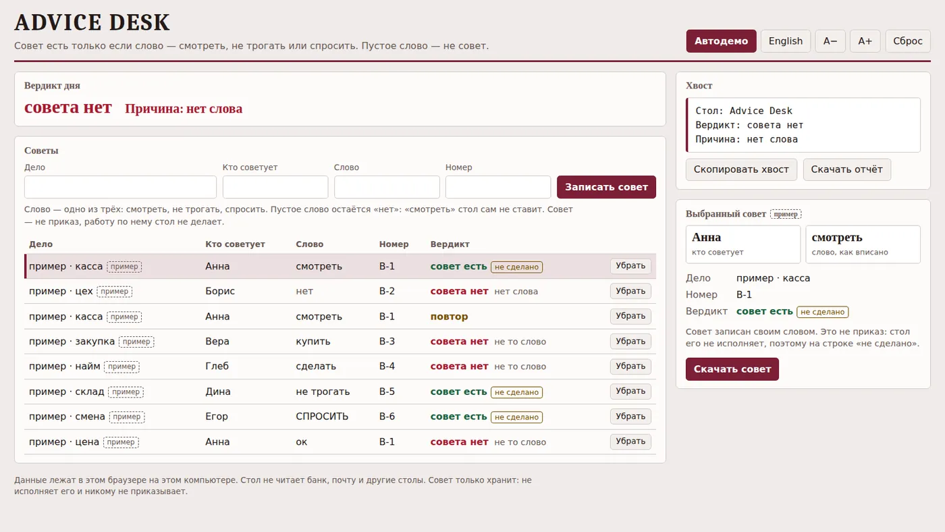Screen dimensions: 945x532
Task: Decrease font size with A− button
Action: [x=830, y=41]
